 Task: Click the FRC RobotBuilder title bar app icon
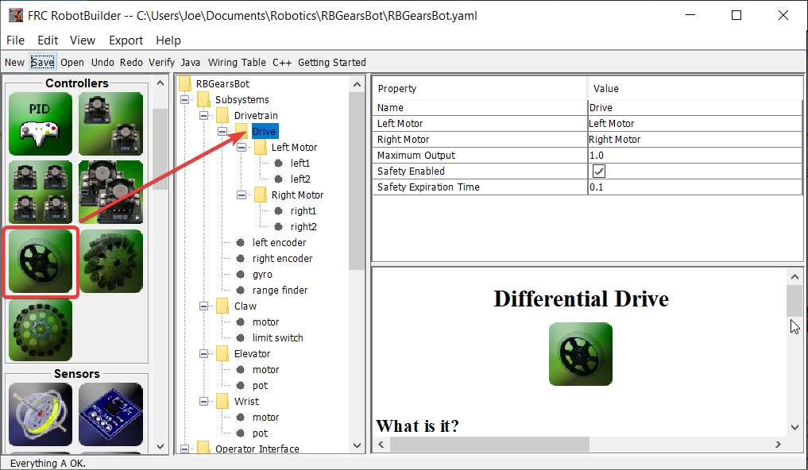(16, 15)
